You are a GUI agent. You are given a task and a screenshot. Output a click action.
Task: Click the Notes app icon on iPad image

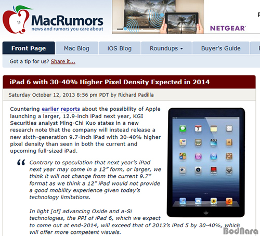point(214,129)
